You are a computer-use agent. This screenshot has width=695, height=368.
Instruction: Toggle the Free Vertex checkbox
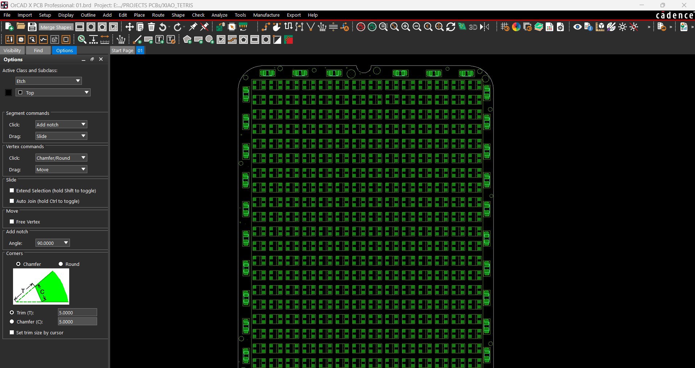(12, 222)
